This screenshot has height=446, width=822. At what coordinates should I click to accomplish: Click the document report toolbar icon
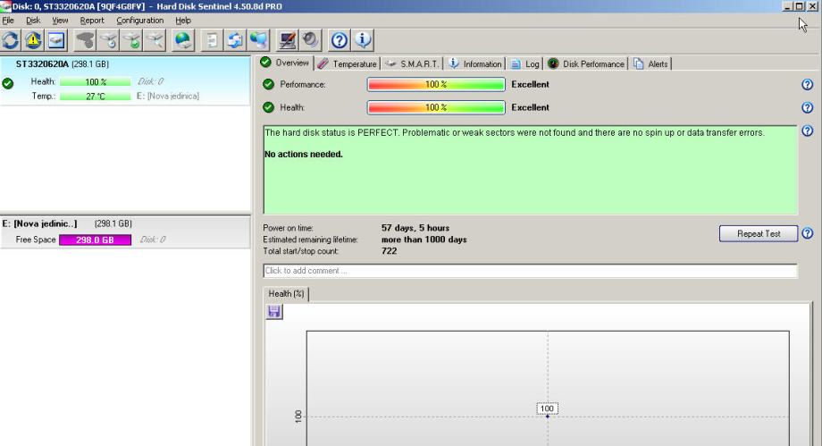(x=212, y=40)
